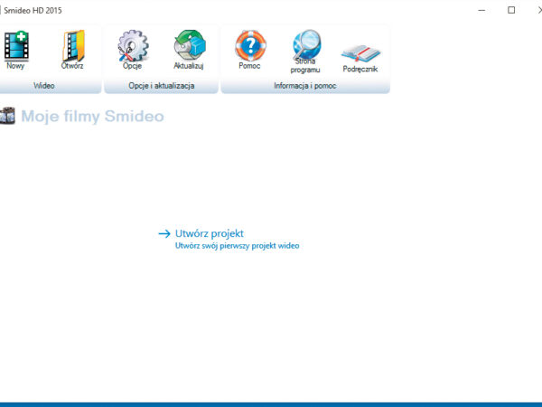Viewport: 542px width, 407px height.
Task: Open a project with the Otwórz icon
Action: tap(72, 47)
